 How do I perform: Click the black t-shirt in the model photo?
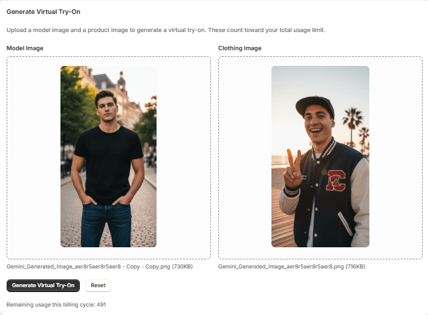click(x=108, y=163)
